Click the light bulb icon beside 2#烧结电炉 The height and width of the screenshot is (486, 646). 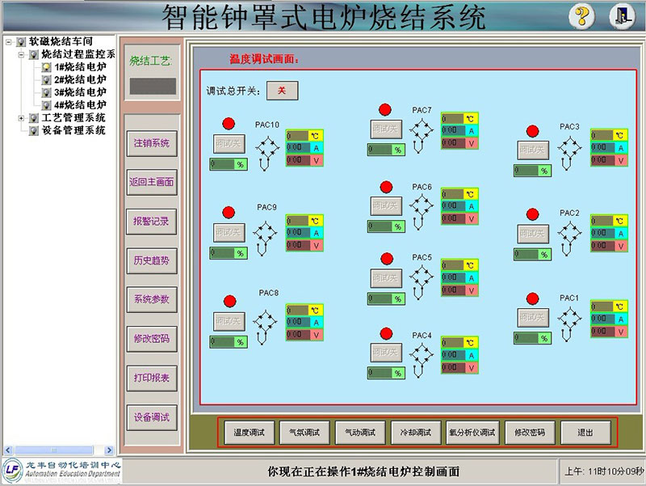pyautogui.click(x=47, y=80)
